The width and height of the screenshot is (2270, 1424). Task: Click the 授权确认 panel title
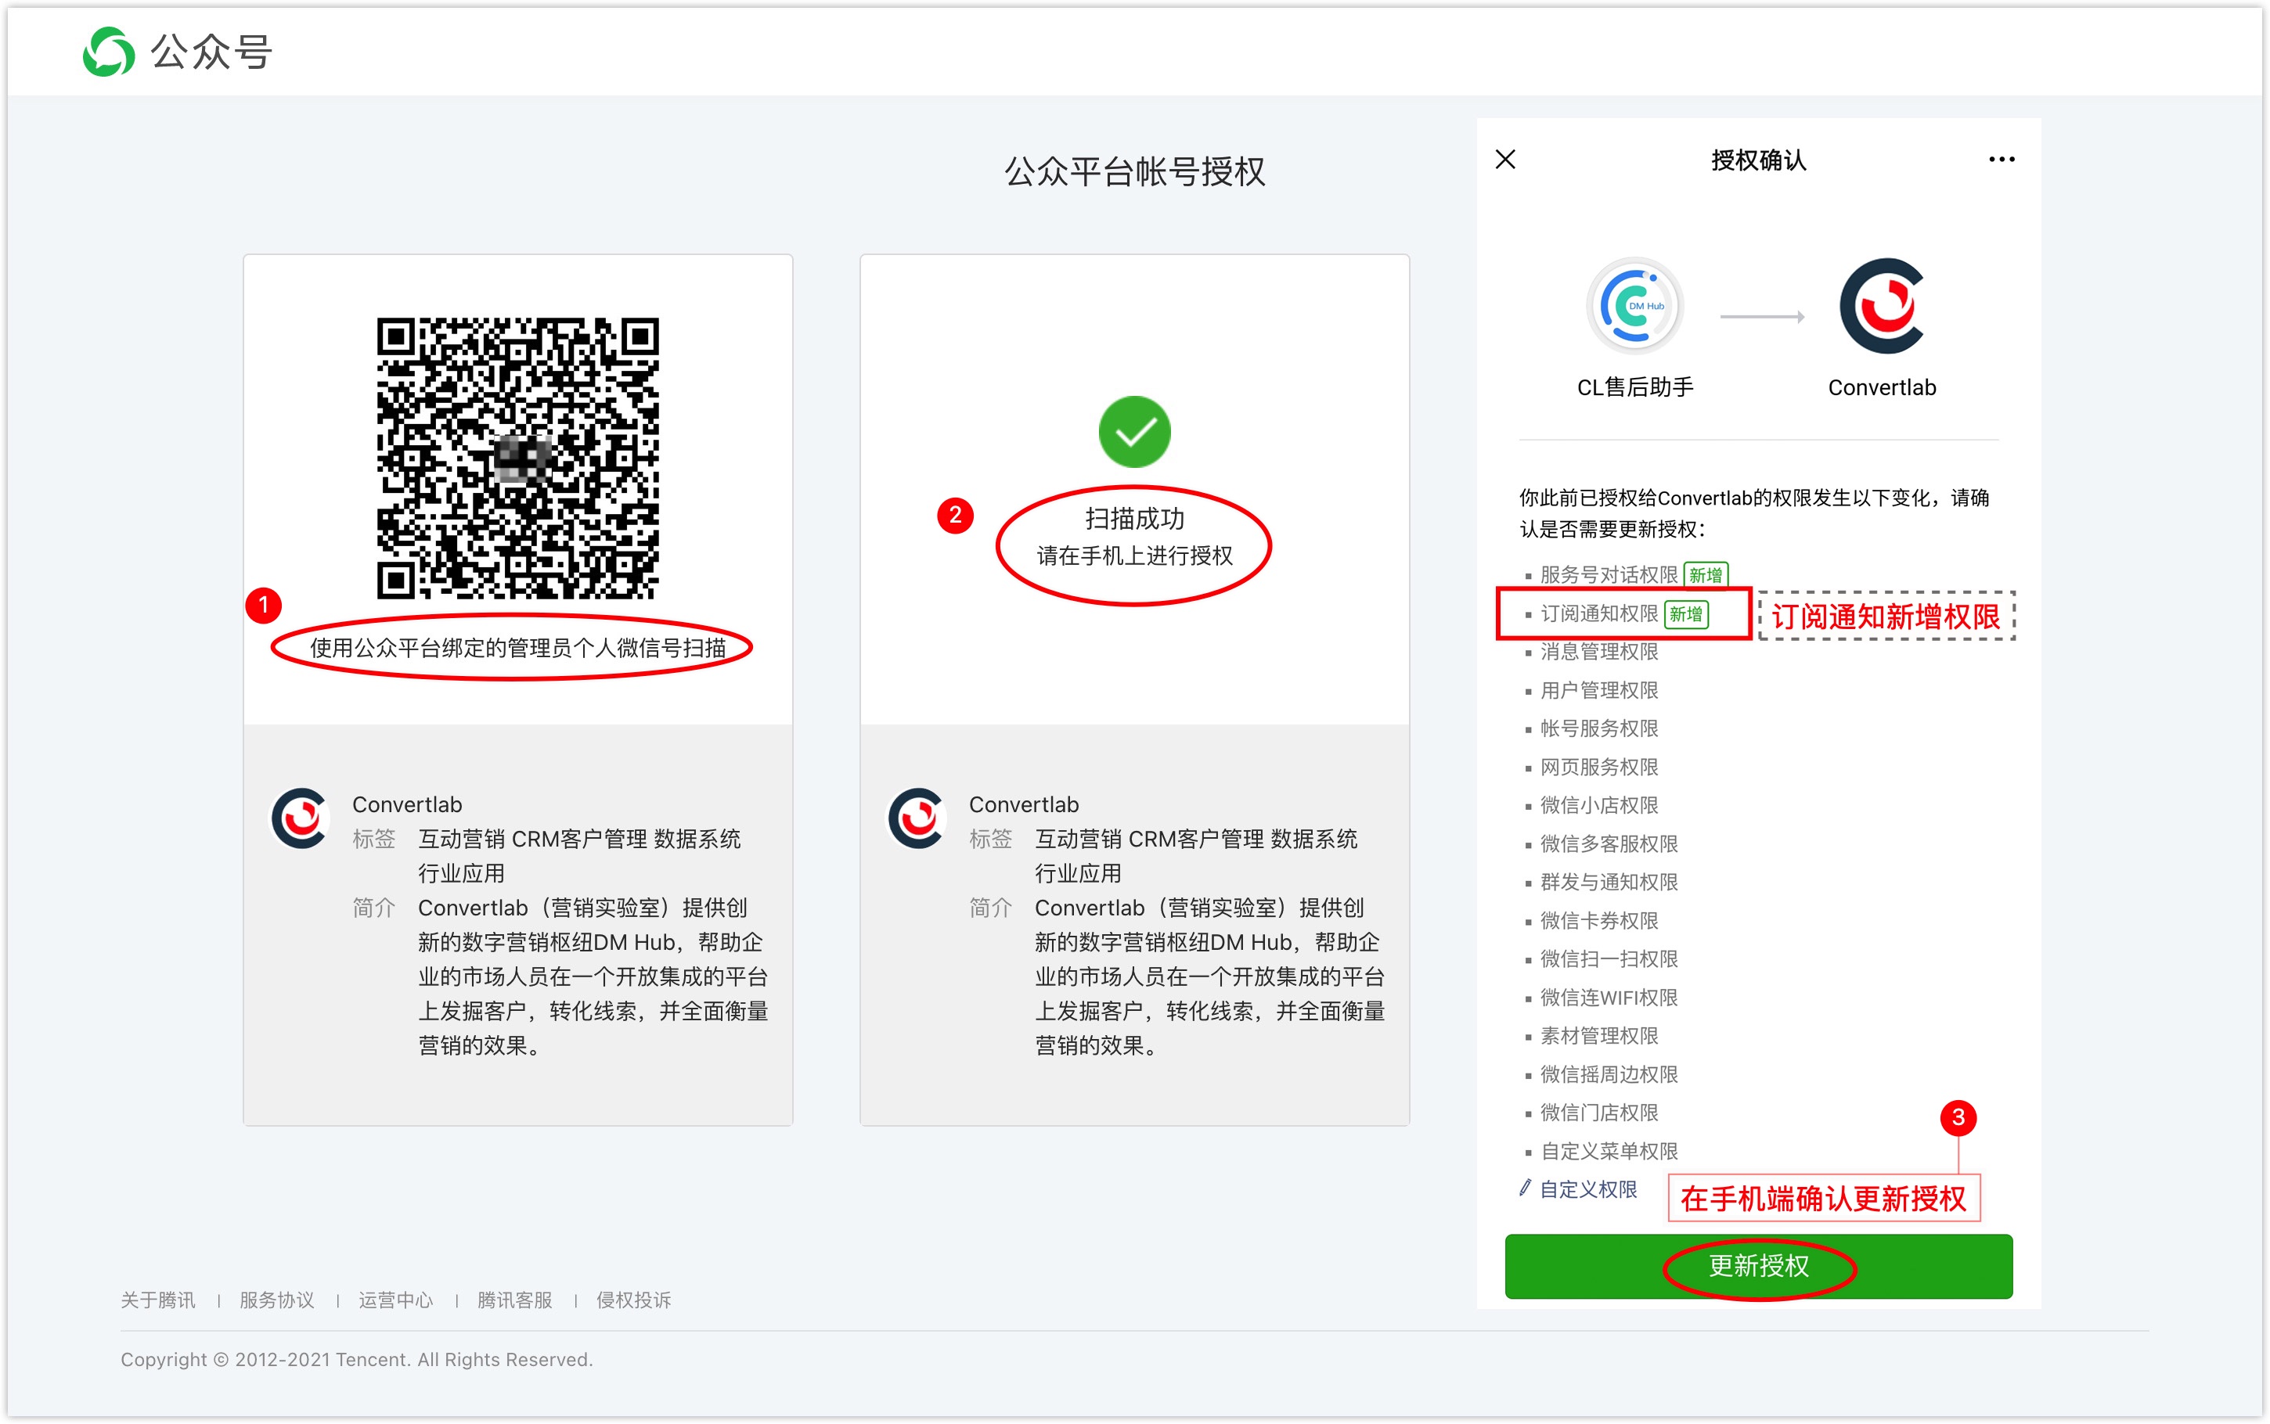(1759, 160)
